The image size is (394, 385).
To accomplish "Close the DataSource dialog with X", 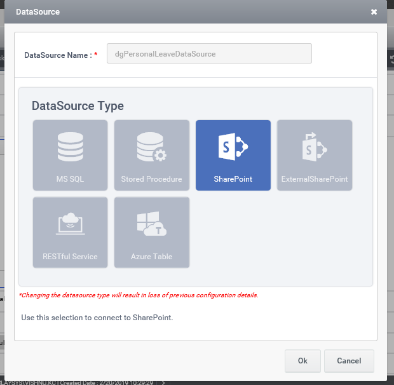I will pyautogui.click(x=374, y=12).
